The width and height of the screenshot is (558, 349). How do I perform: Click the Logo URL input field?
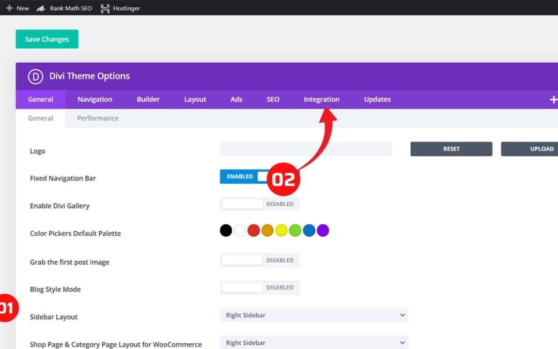(x=306, y=149)
